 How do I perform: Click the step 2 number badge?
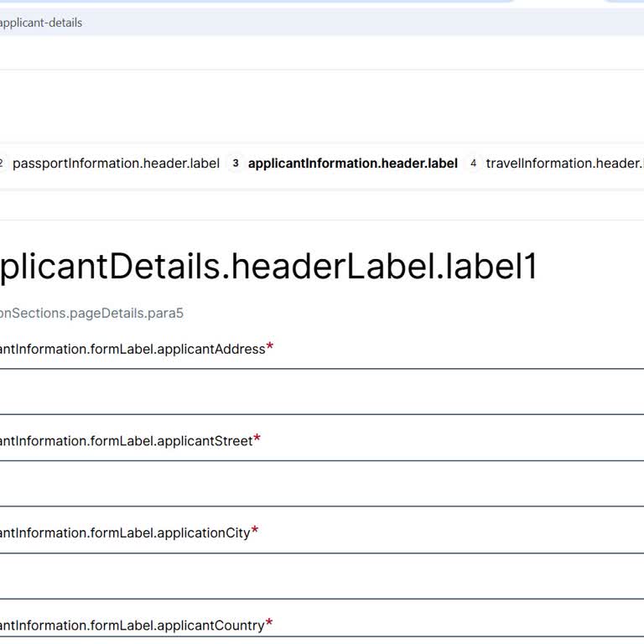click(2, 164)
